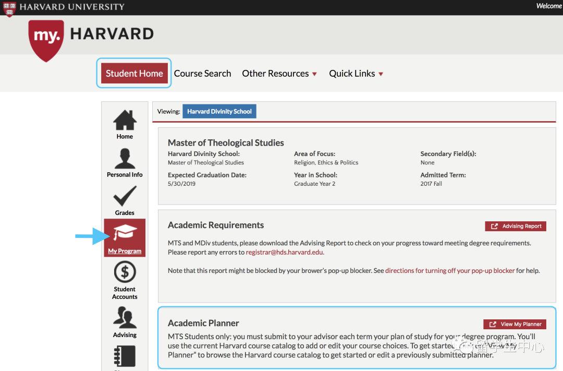The width and height of the screenshot is (563, 371).
Task: Open Personal Info from the sidebar
Action: coord(125,159)
